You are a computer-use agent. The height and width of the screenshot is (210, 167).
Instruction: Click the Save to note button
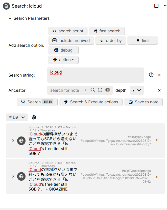pos(144,102)
